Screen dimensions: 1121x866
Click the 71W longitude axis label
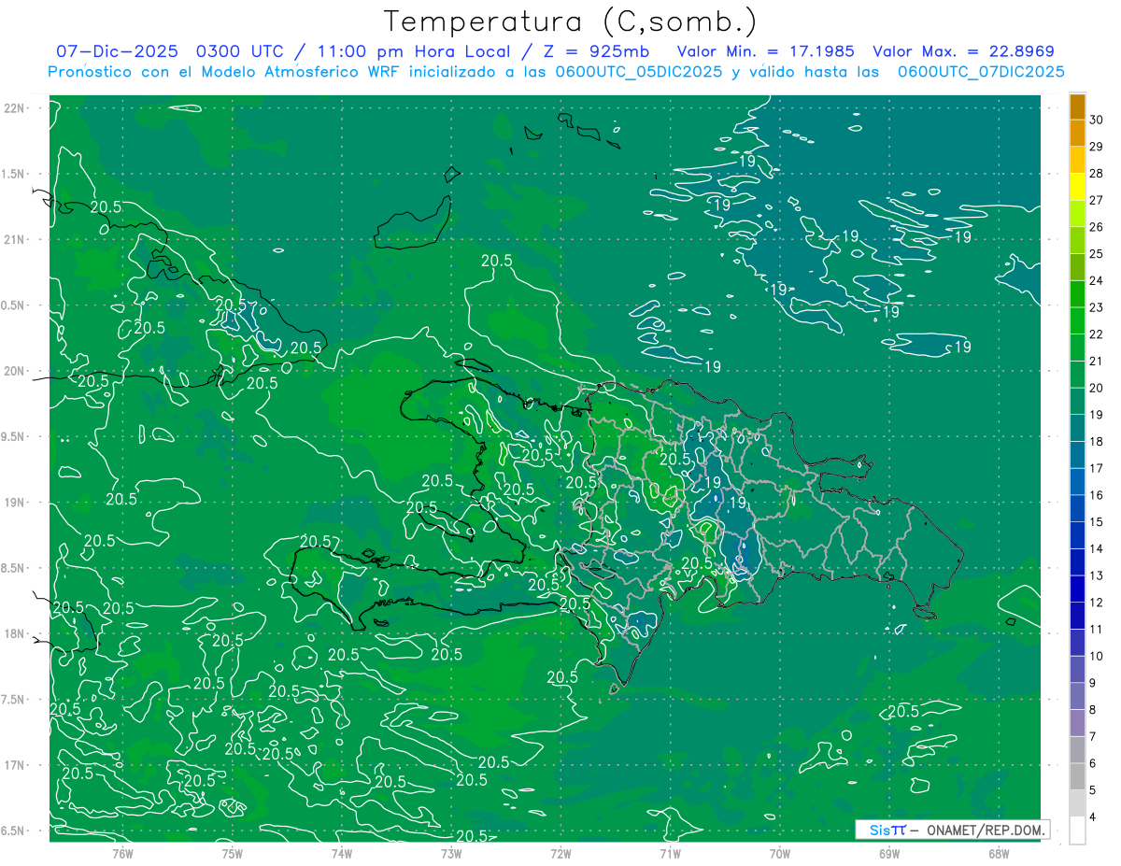pyautogui.click(x=670, y=854)
